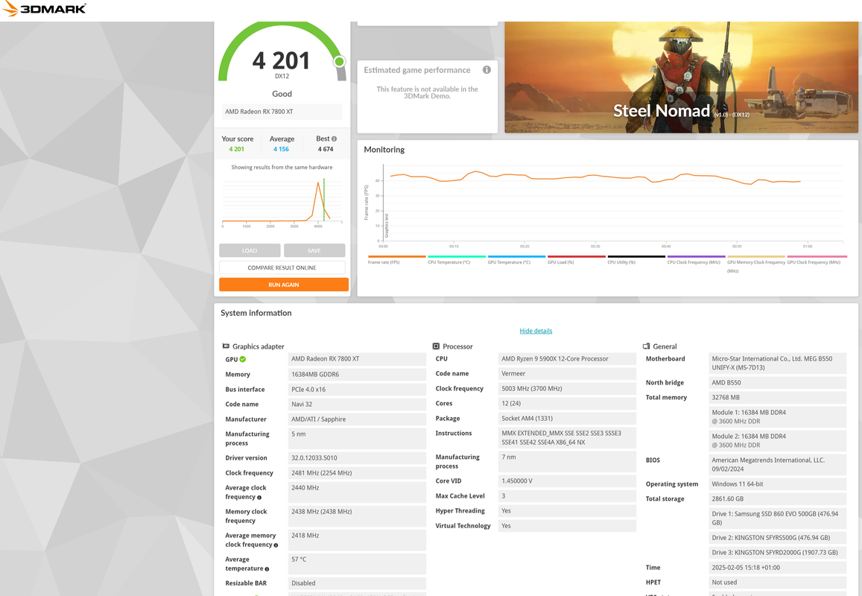The height and width of the screenshot is (596, 862).
Task: Toggle Frame rate (FPS) legend swatch
Action: pyautogui.click(x=397, y=257)
